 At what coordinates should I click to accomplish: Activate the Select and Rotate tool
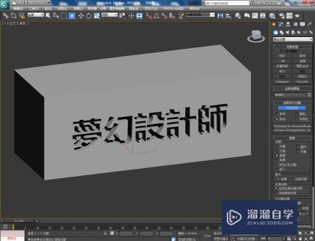tap(89, 16)
